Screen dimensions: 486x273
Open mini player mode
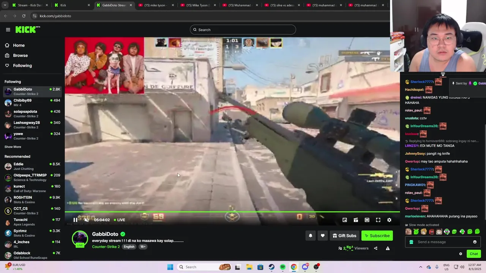[345, 220]
